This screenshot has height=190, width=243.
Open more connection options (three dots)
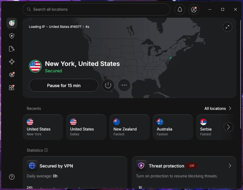(x=124, y=85)
